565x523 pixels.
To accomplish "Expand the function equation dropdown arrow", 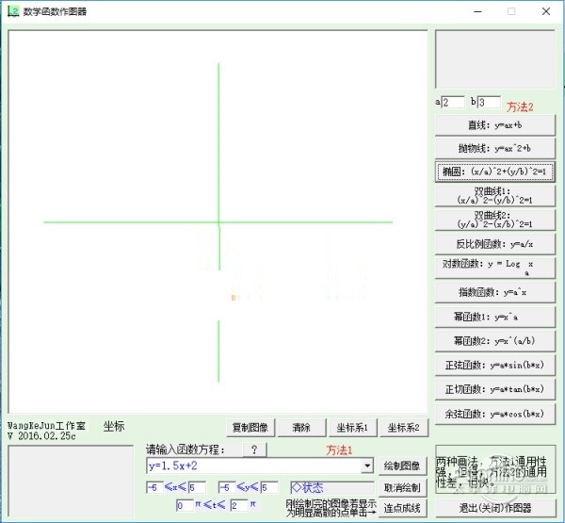I will [x=367, y=466].
